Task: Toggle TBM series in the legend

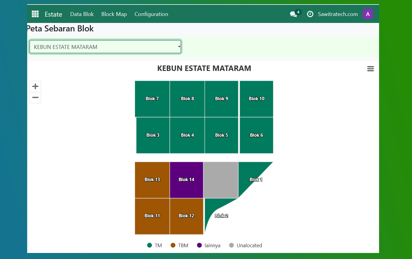Action: point(179,245)
